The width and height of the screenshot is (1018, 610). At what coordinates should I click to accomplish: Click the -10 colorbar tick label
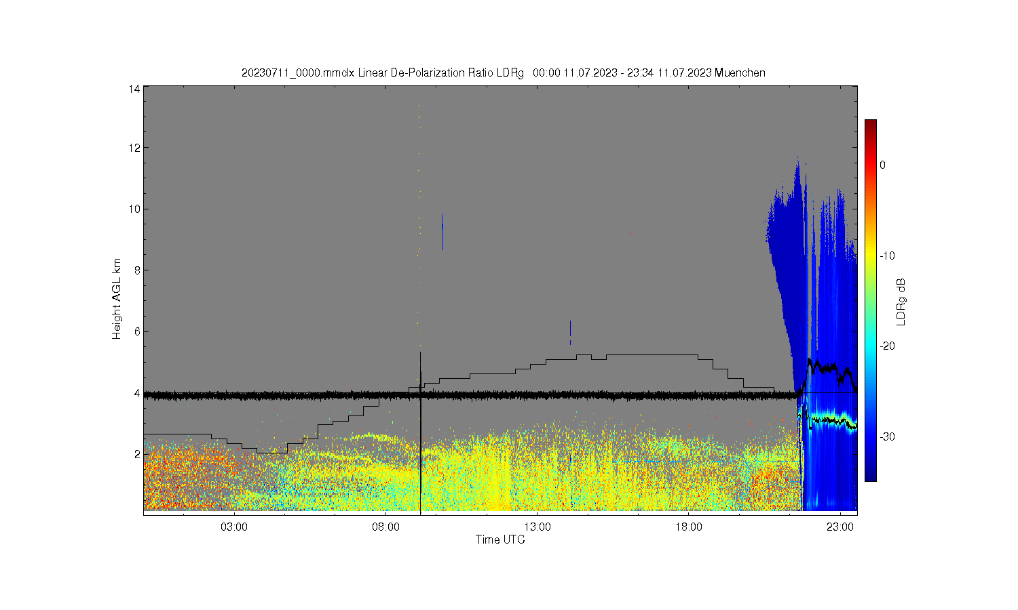[x=888, y=256]
